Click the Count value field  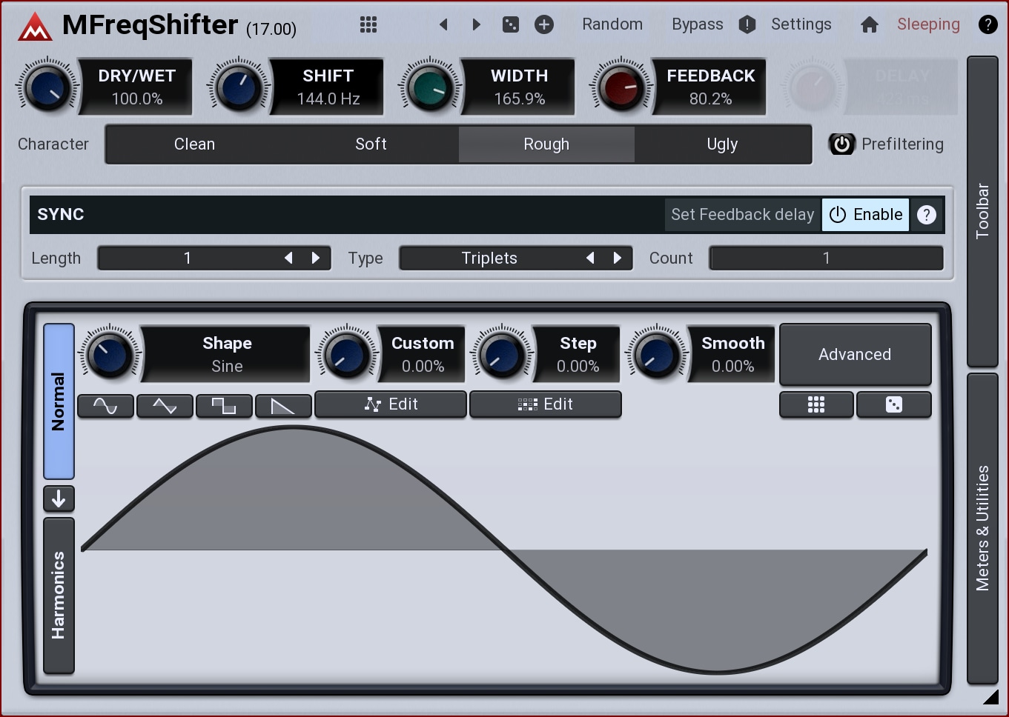826,258
